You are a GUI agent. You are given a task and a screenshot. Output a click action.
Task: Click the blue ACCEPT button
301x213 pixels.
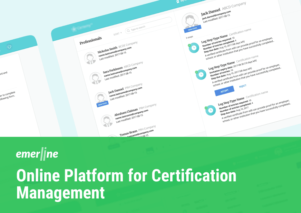click(x=224, y=91)
